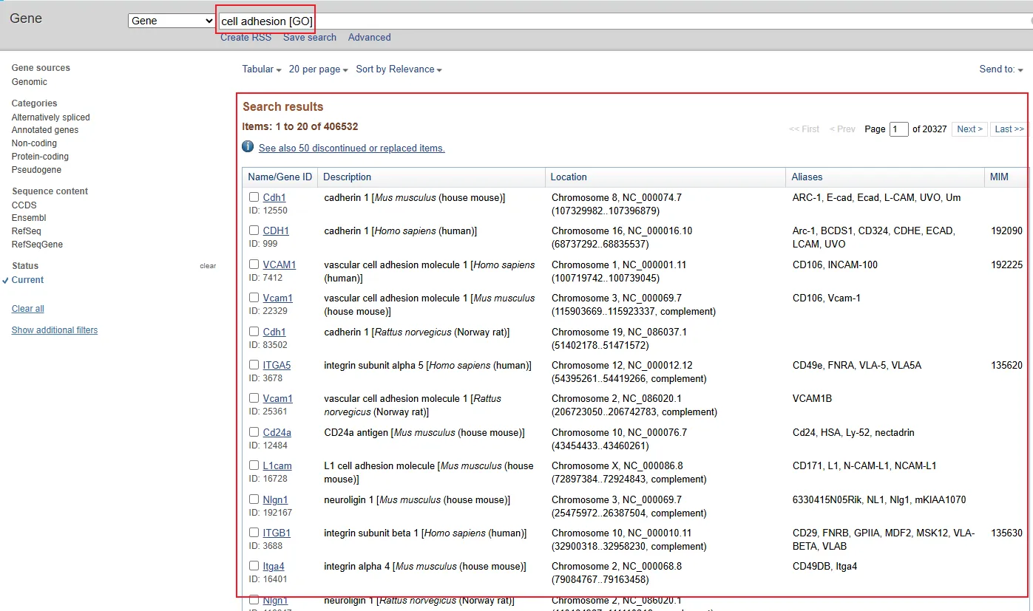
Task: Check the ITGA5 gene row checkbox
Action: (x=254, y=365)
